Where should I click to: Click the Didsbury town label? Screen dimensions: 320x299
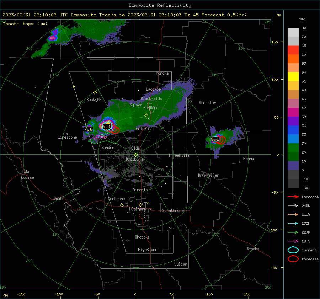[x=134, y=159]
